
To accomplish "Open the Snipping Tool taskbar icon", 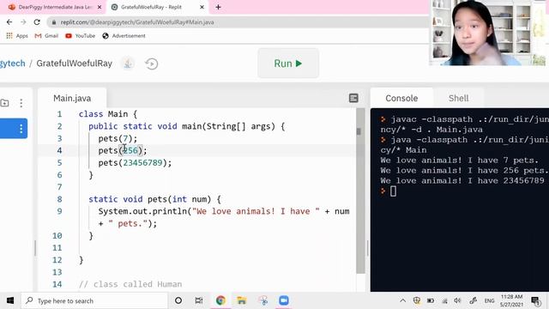I will pyautogui.click(x=263, y=300).
